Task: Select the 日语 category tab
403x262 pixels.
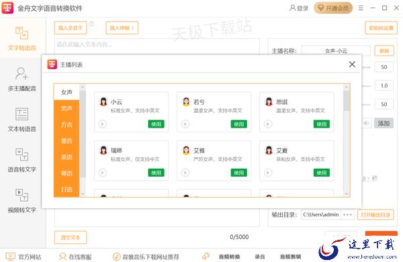Action: [66, 189]
